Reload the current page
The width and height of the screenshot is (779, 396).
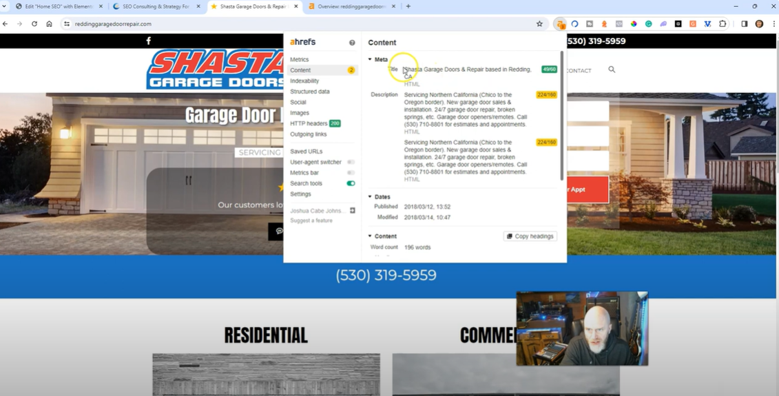(34, 24)
